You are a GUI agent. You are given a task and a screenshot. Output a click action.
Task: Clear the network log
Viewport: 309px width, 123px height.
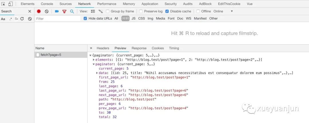(46, 11)
